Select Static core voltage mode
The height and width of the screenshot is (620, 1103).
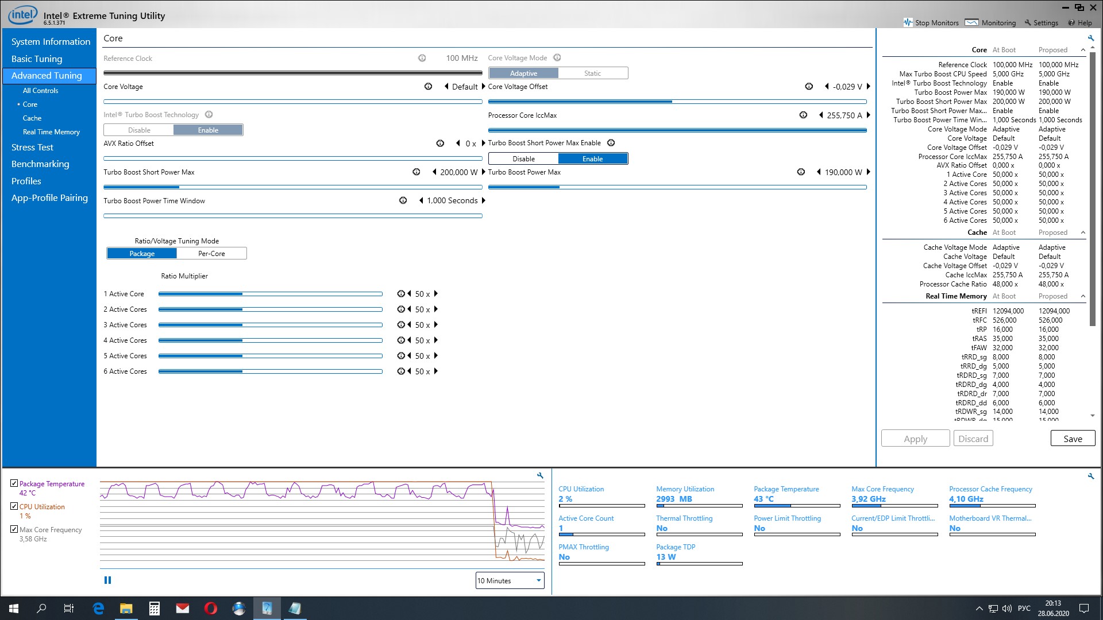592,73
